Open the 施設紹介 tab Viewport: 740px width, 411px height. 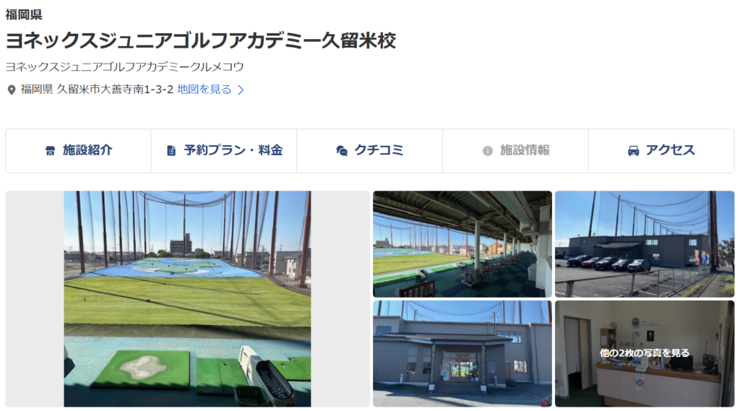tap(78, 151)
